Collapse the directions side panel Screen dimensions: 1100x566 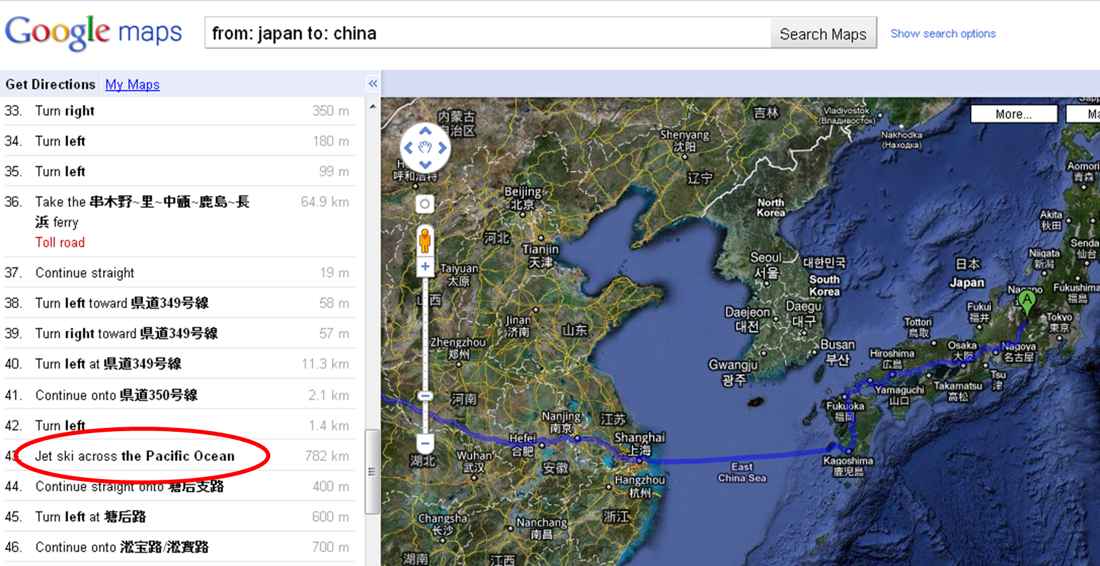click(x=373, y=84)
